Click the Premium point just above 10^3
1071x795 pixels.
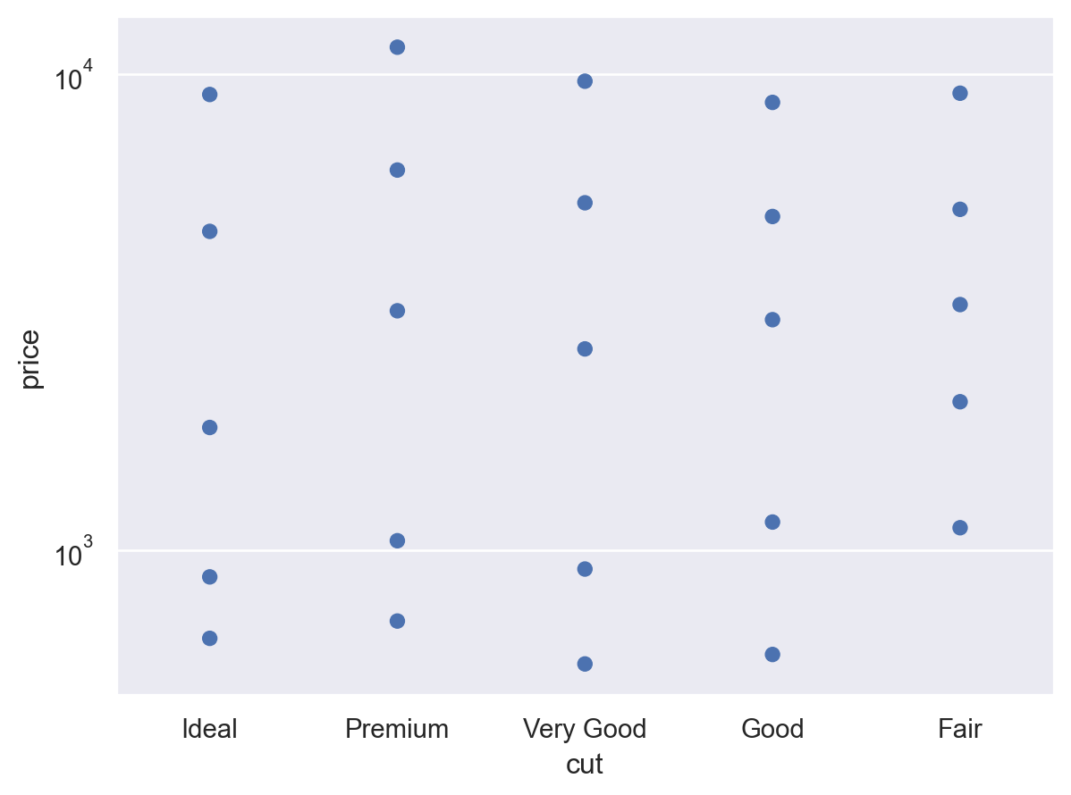[x=397, y=540]
